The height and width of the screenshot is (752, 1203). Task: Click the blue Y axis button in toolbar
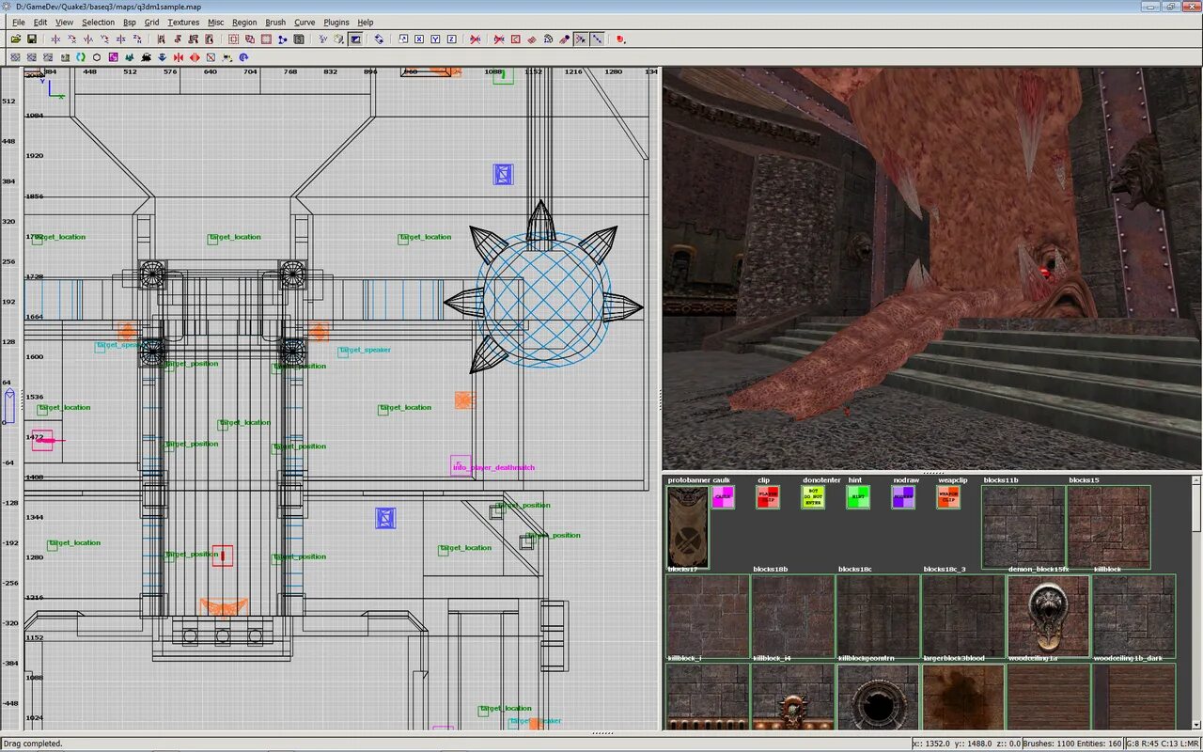[435, 39]
